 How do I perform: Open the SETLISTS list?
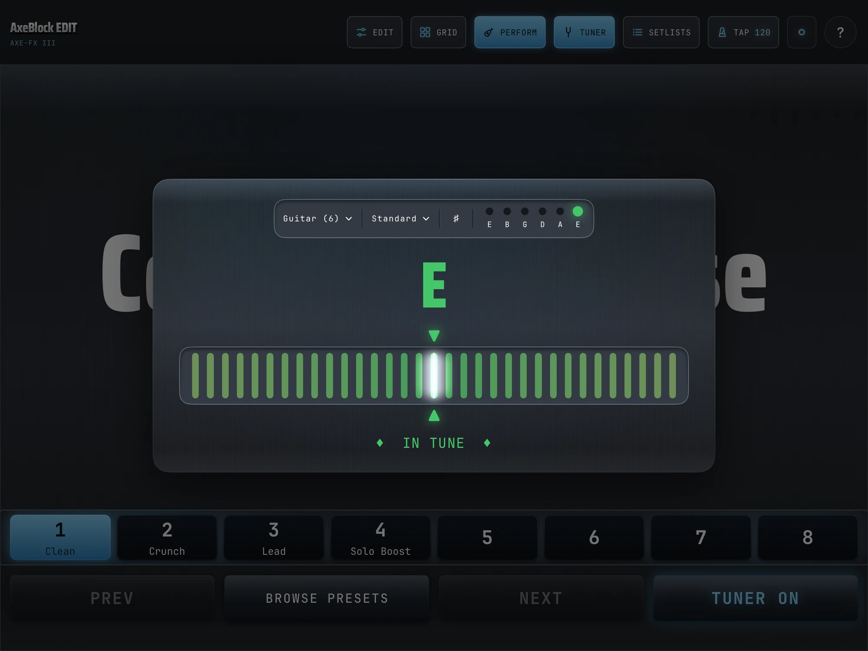[661, 32]
